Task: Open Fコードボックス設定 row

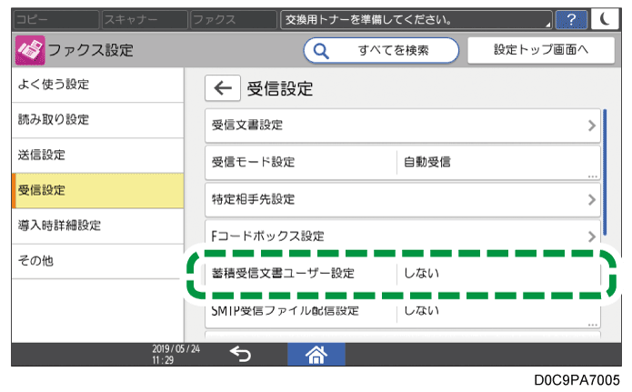Action: point(403,236)
